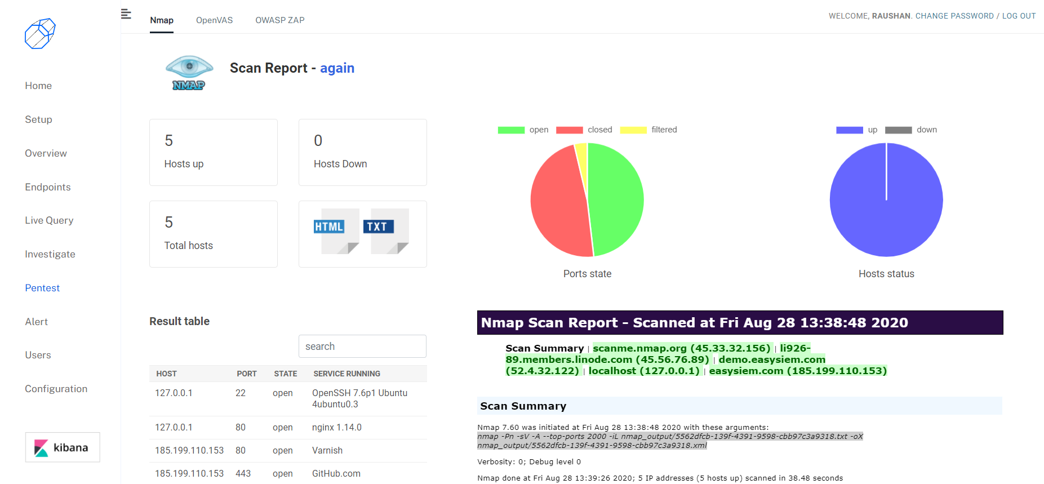The image size is (1044, 484).
Task: Switch to the Nmap tab
Action: click(162, 20)
